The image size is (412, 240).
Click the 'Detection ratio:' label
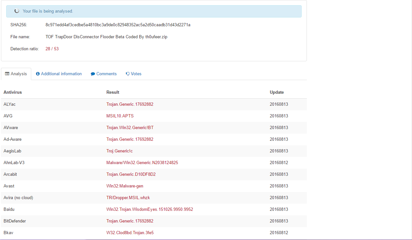[x=25, y=49]
